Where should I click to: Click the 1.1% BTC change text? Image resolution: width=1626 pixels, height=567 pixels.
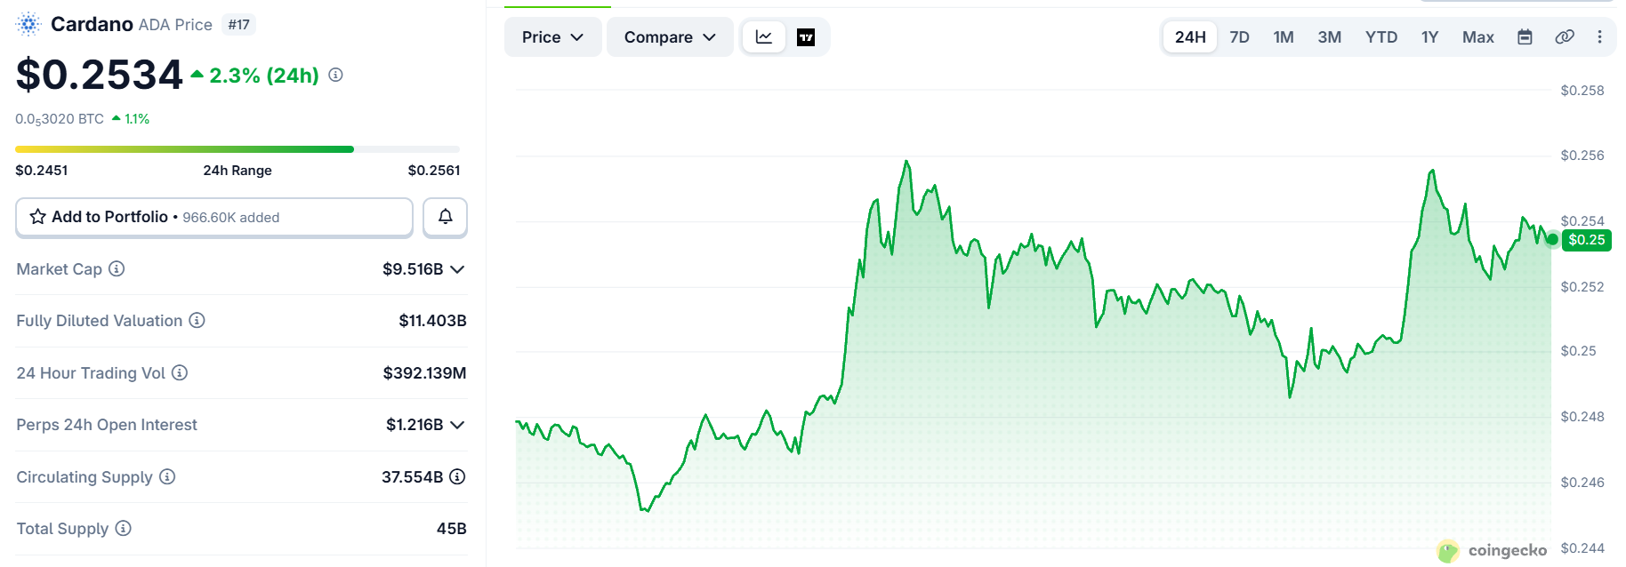coord(137,118)
